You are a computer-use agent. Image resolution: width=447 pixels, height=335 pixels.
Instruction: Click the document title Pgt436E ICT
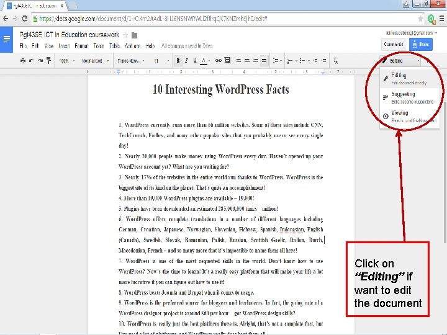(x=70, y=35)
